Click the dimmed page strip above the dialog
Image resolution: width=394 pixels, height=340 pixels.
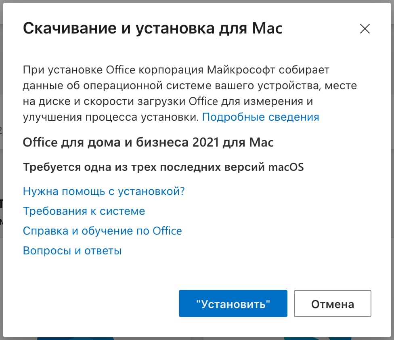197,2
